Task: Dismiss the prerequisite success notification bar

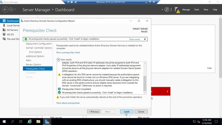Action: click(x=145, y=39)
